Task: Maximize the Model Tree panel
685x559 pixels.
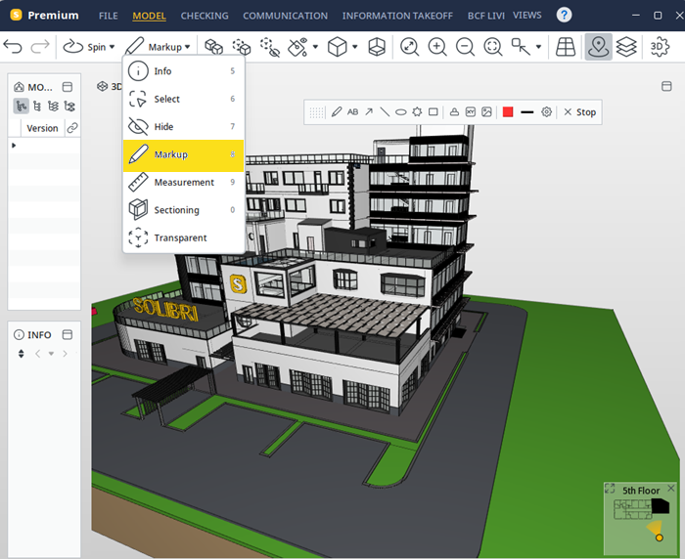Action: (x=68, y=87)
